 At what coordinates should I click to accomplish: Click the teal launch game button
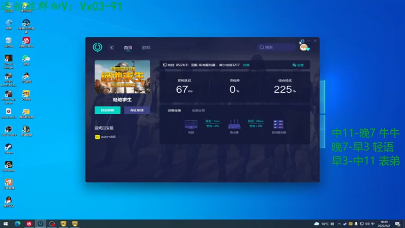click(107, 110)
